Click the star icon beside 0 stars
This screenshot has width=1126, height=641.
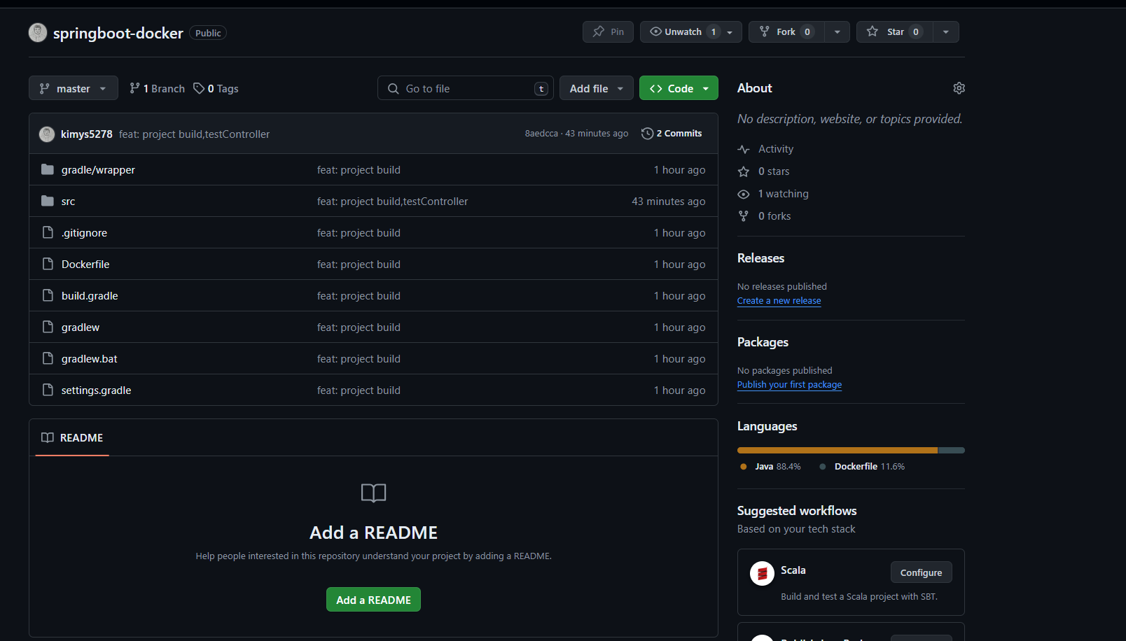(x=744, y=171)
